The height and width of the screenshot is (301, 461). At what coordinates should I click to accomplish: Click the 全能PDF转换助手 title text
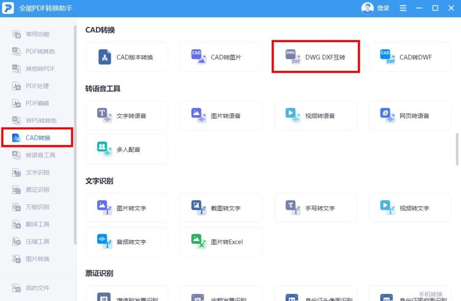point(45,8)
